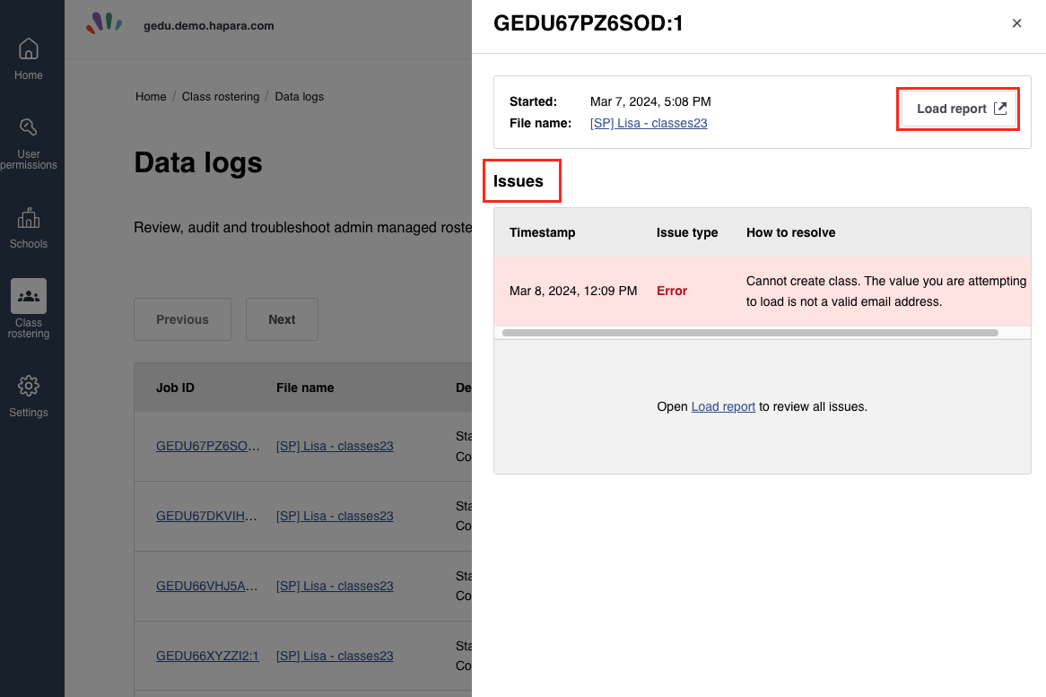Open Class rostering people icon
Viewport: 1046px width, 697px height.
point(29,296)
